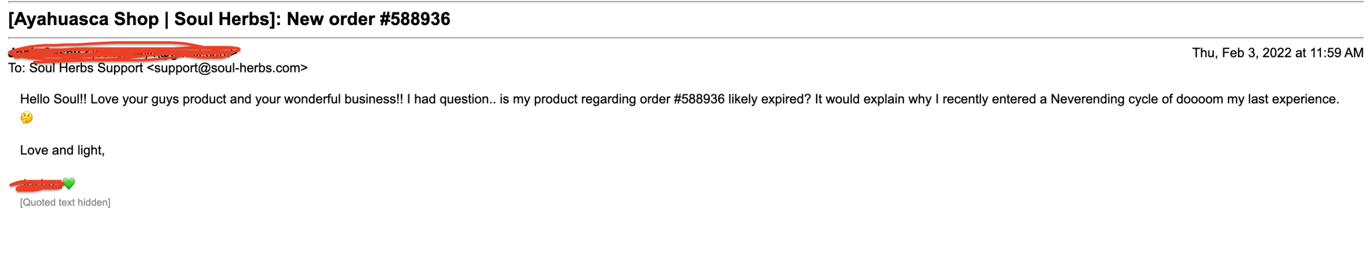Viewport: 1369px width, 266px height.
Task: Expand the "[Quoted text hidden]" section
Action: (x=65, y=202)
